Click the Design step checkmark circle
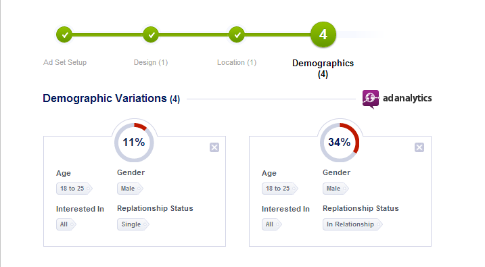This screenshot has width=485, height=267. tap(151, 34)
